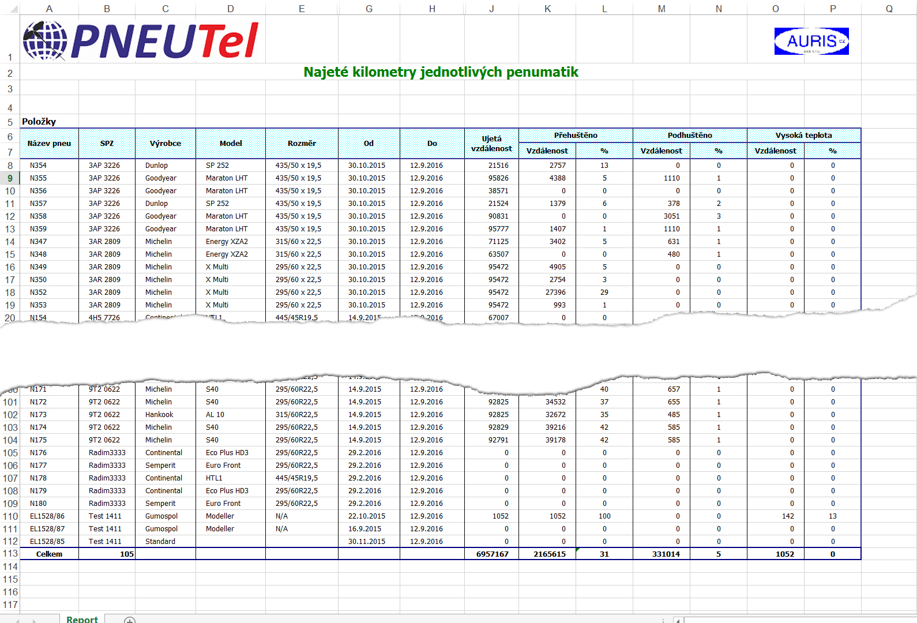The height and width of the screenshot is (623, 917).
Task: Click the 'Podhuštěno' group heading
Action: (x=690, y=135)
